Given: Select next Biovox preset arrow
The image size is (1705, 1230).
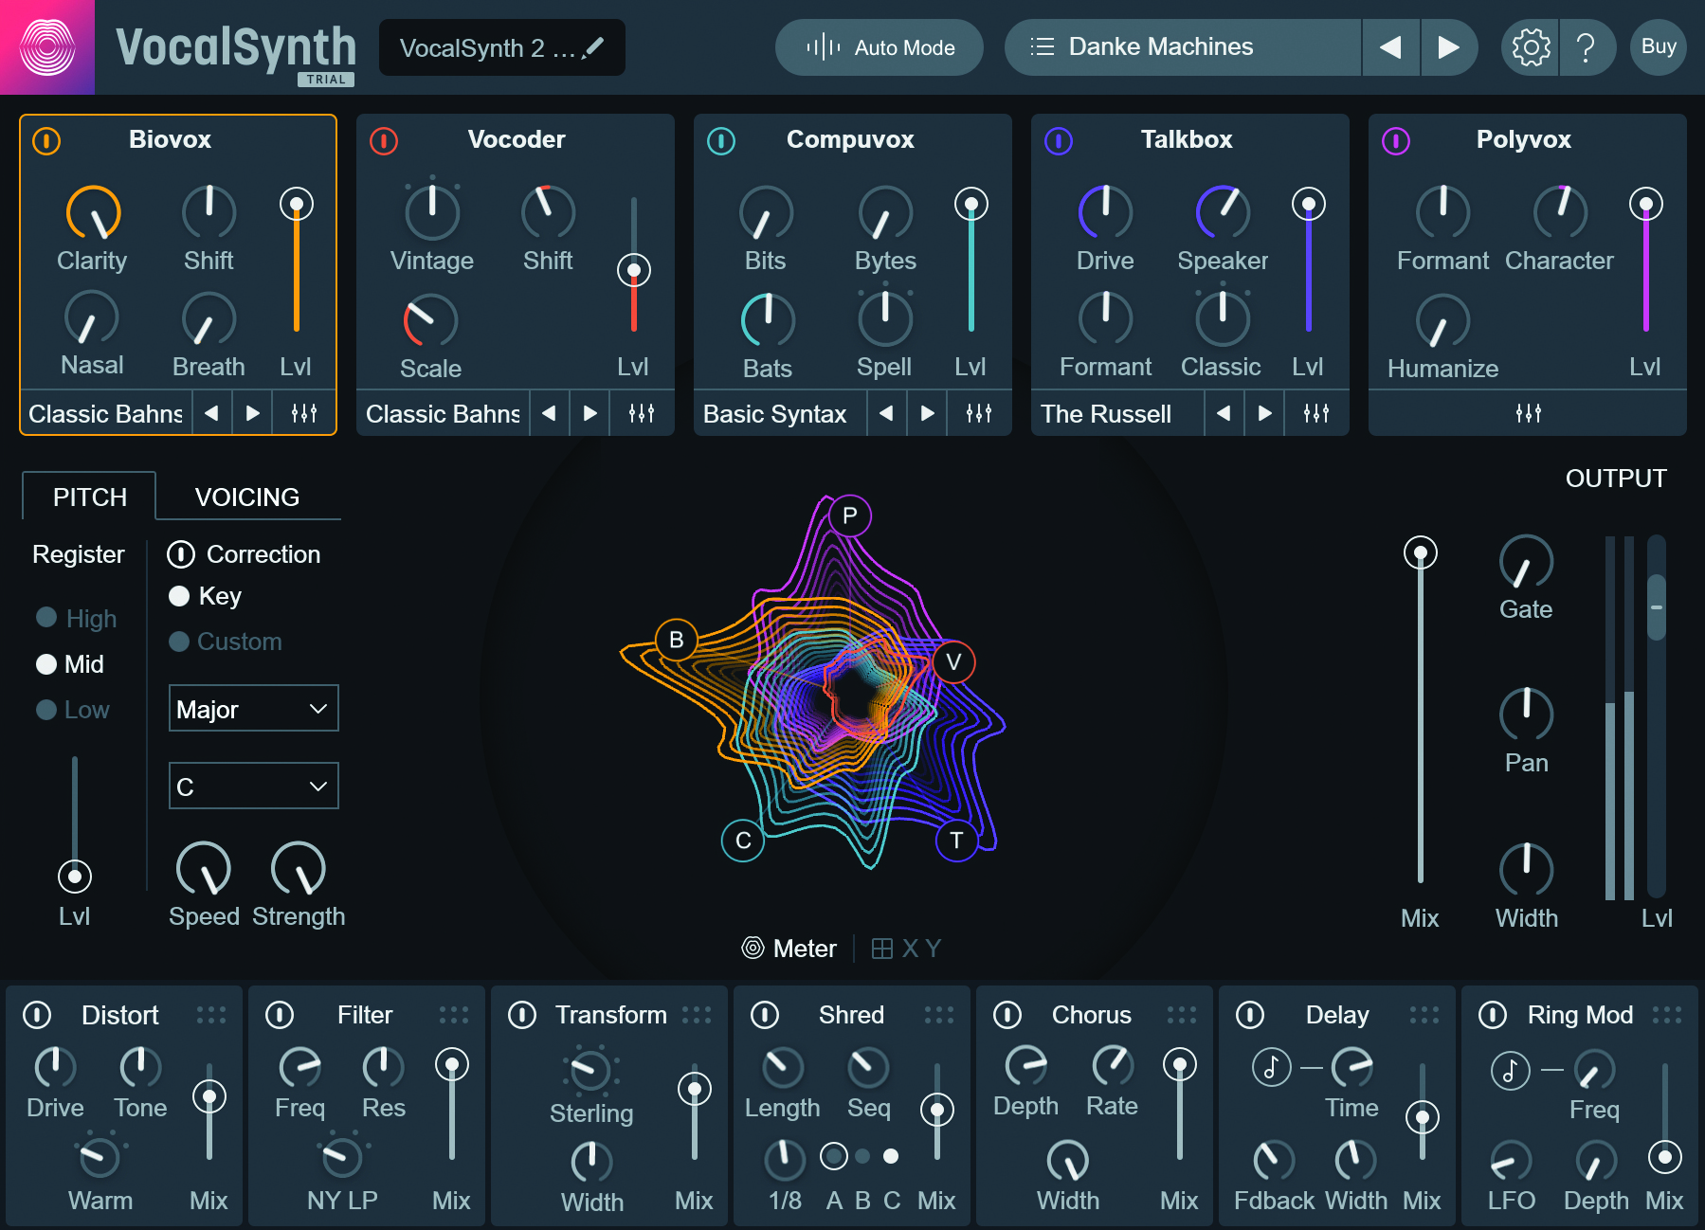Looking at the screenshot, I should 253,413.
